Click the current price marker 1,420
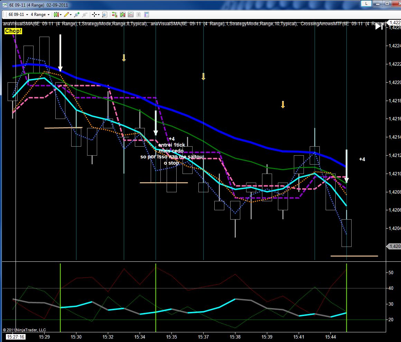This screenshot has width=401, height=342. 394,246
